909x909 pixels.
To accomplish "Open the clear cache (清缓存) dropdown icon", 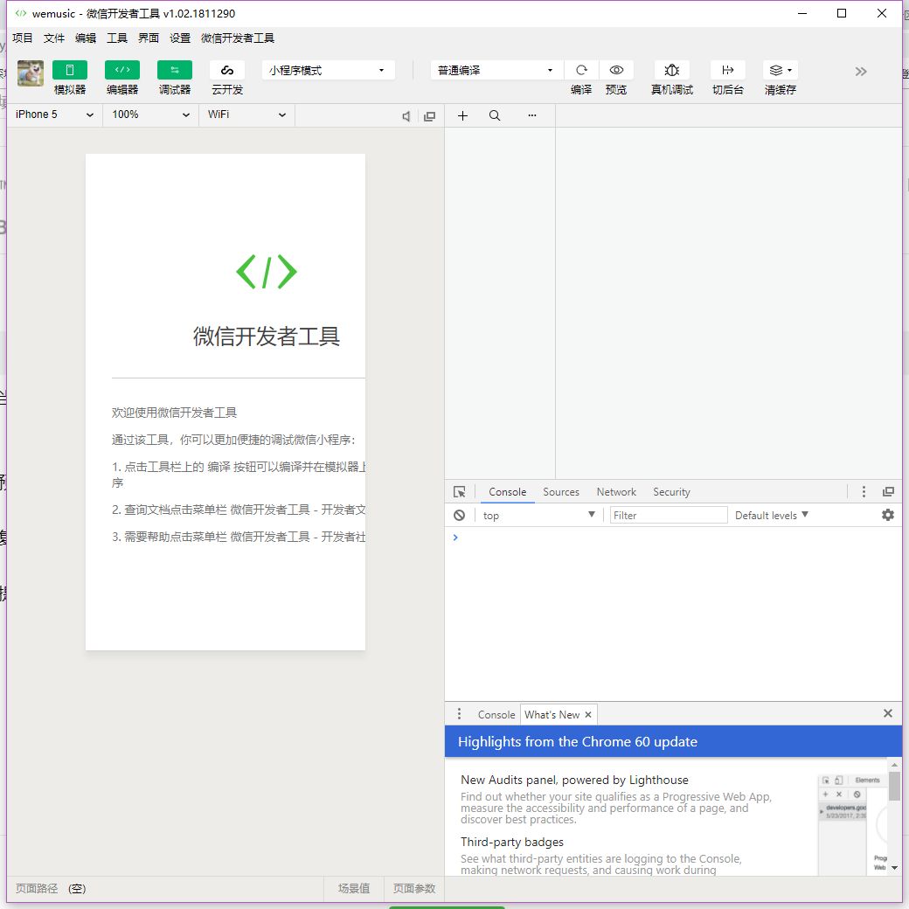I will tap(781, 70).
